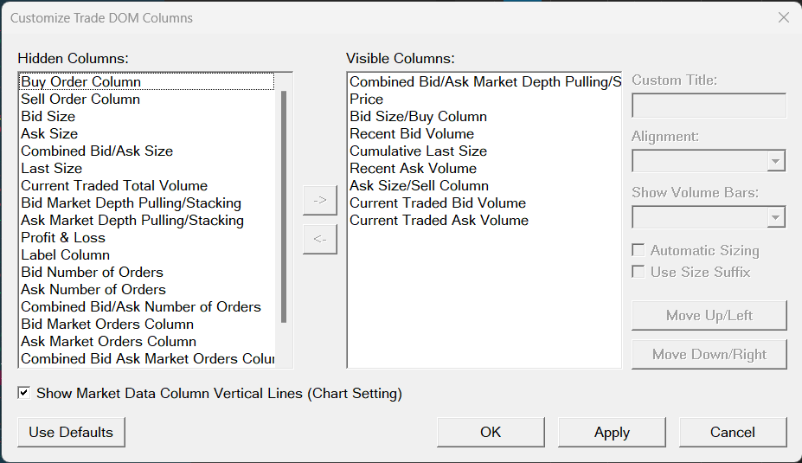The width and height of the screenshot is (802, 463).
Task: Enable the Automatic Sizing checkbox
Action: [638, 250]
